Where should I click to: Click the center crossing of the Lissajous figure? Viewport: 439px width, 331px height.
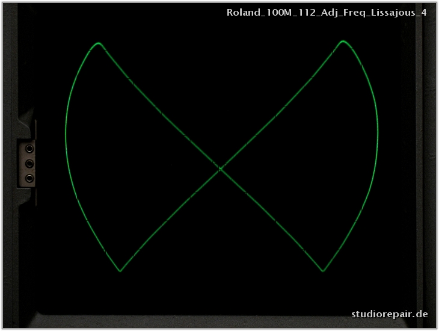[x=220, y=169]
